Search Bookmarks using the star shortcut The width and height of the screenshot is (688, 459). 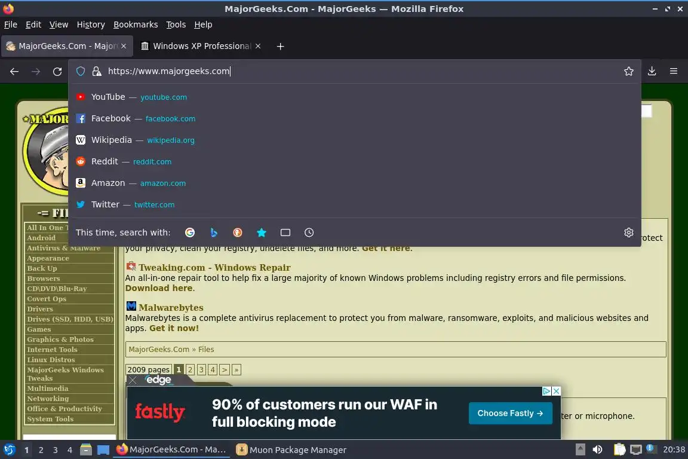(x=262, y=232)
